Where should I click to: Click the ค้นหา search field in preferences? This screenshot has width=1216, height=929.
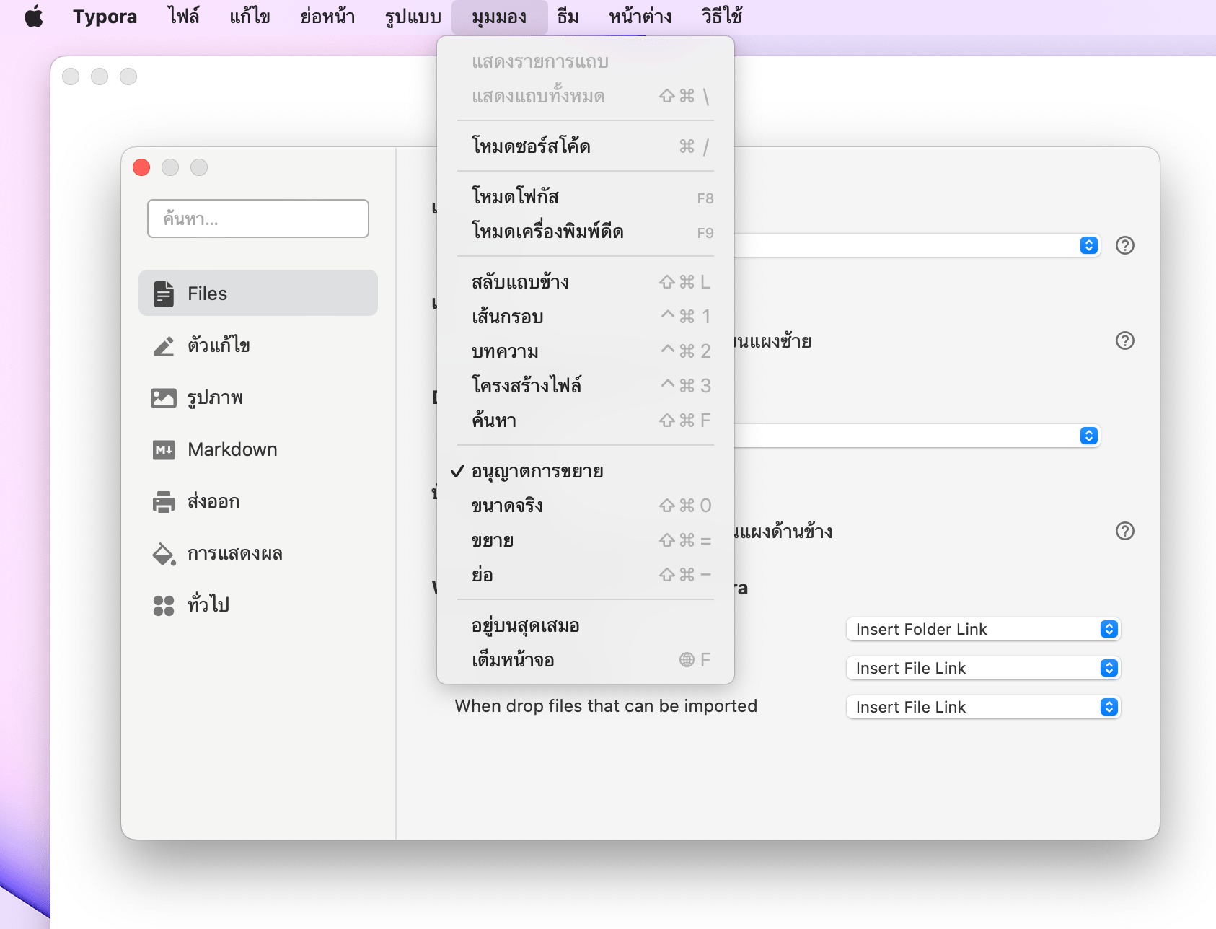point(258,219)
